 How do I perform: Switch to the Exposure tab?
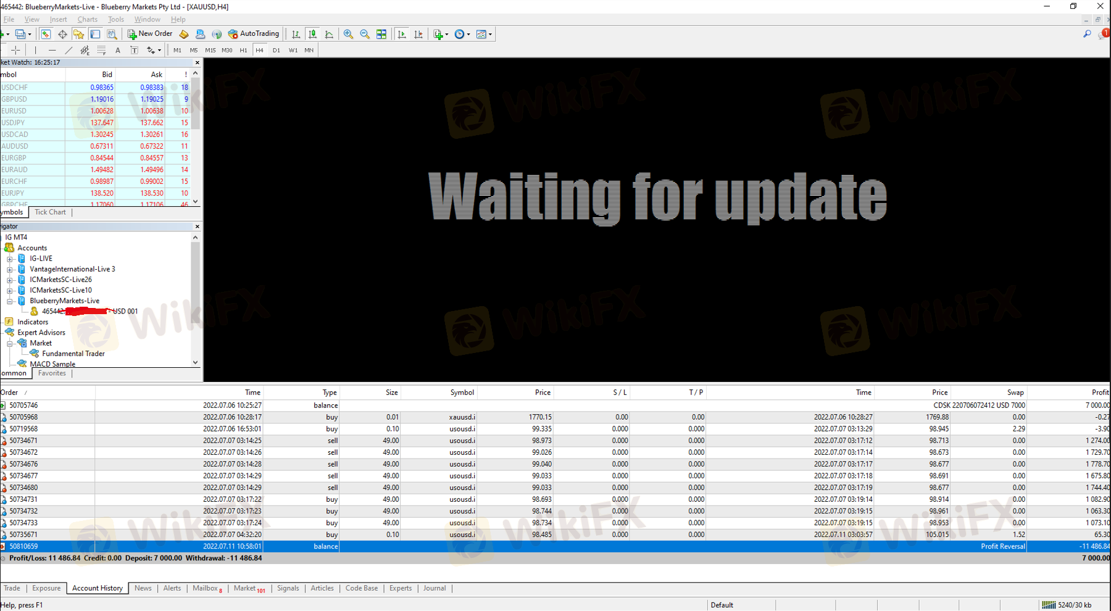46,588
